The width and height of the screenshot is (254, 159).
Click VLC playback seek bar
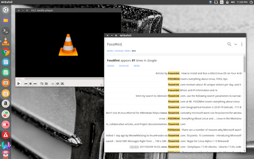64,79
